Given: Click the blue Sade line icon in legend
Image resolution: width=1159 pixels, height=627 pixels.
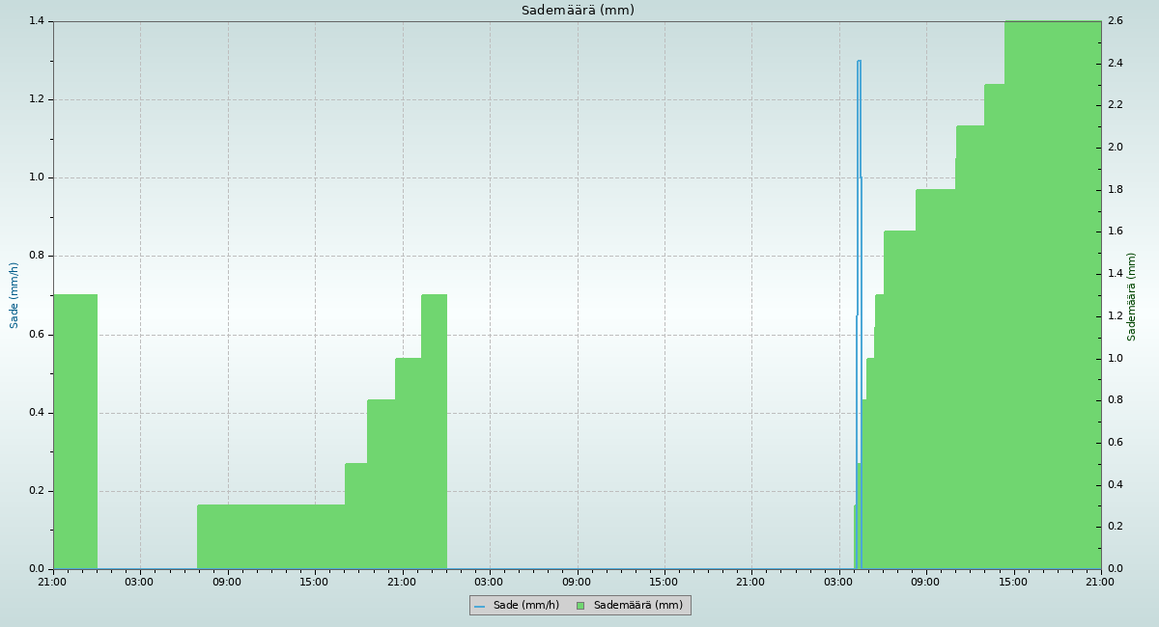Looking at the screenshot, I should pos(479,606).
